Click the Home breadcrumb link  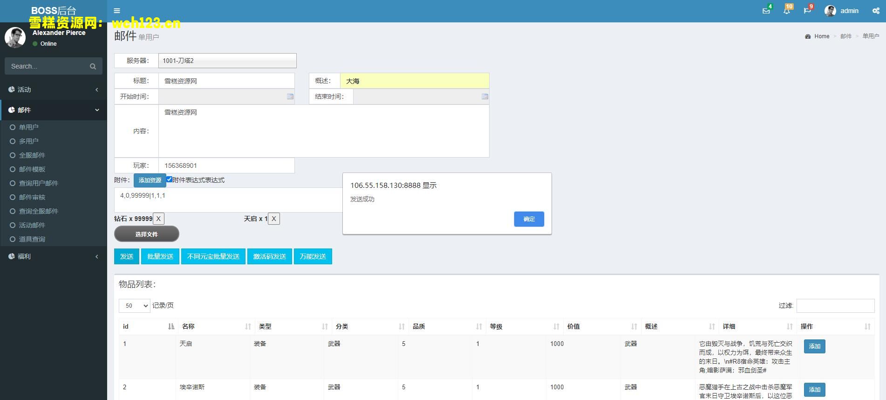point(822,36)
